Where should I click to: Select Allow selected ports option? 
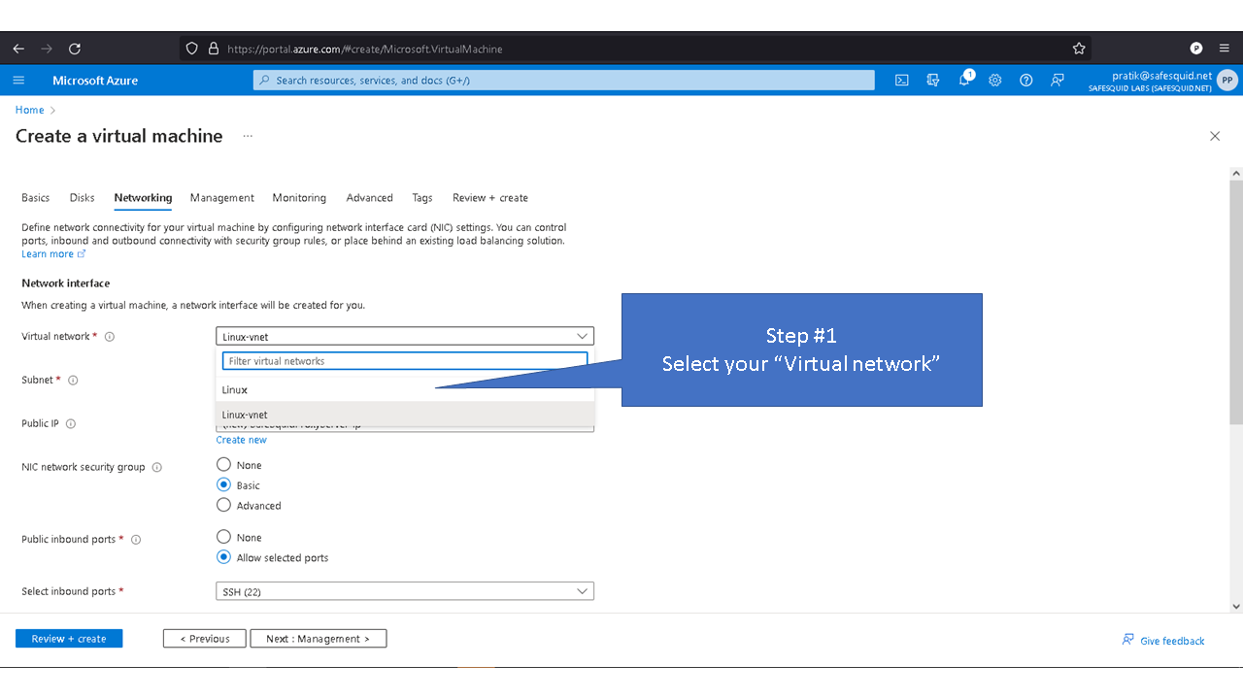point(224,557)
